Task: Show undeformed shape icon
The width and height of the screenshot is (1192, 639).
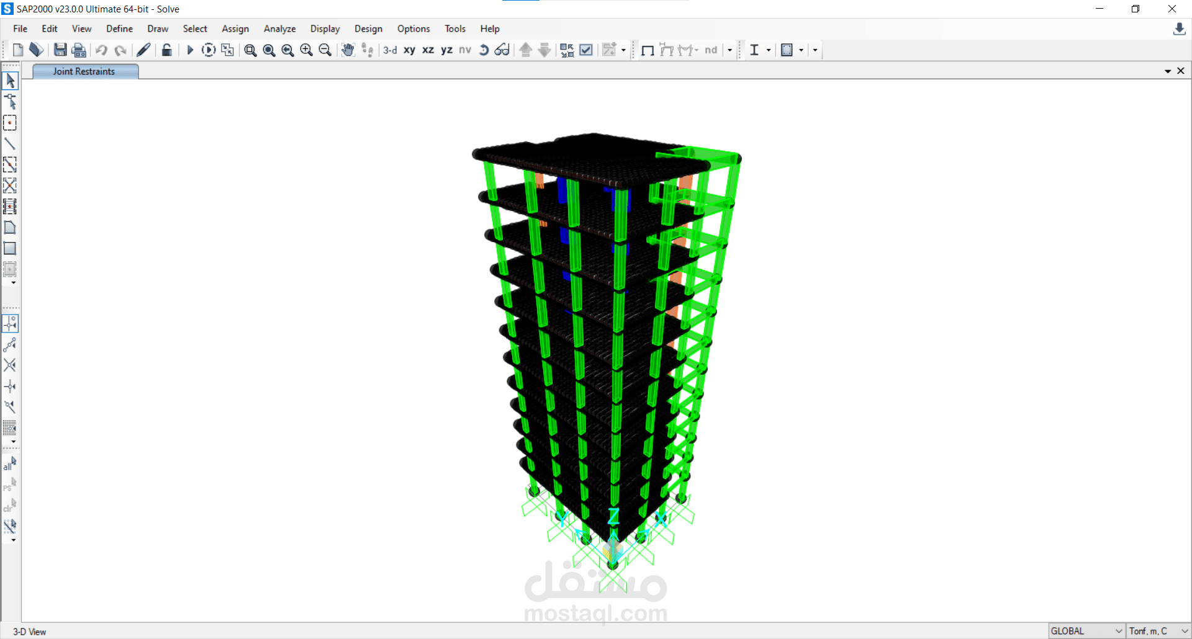Action: point(648,50)
